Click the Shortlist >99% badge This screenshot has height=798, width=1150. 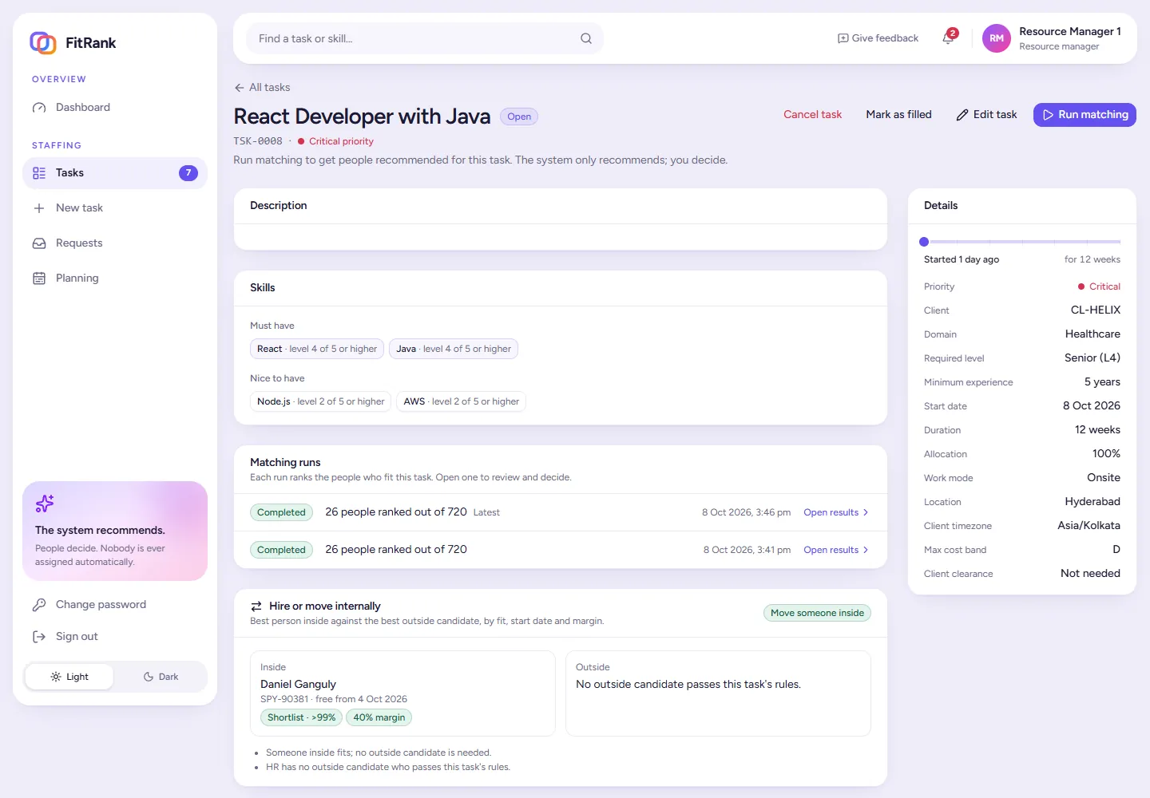point(301,717)
